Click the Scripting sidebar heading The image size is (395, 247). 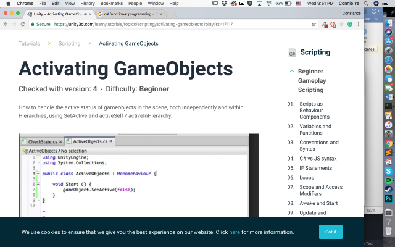(315, 52)
